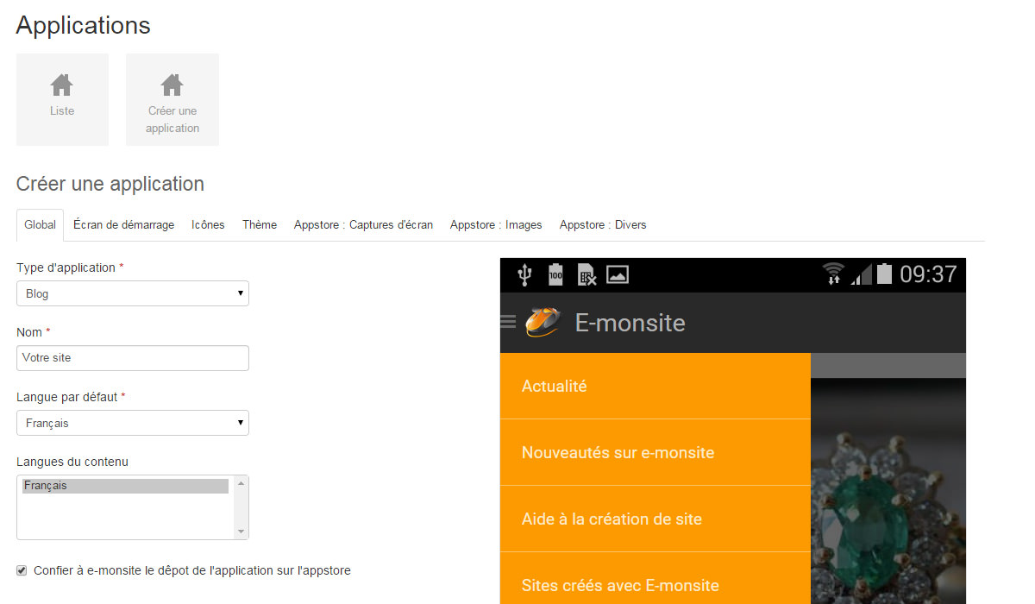Click the Type d'application label
Image resolution: width=1035 pixels, height=604 pixels.
tap(66, 267)
